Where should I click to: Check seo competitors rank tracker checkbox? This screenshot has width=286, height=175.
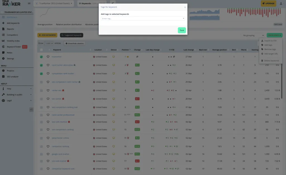(x=41, y=82)
